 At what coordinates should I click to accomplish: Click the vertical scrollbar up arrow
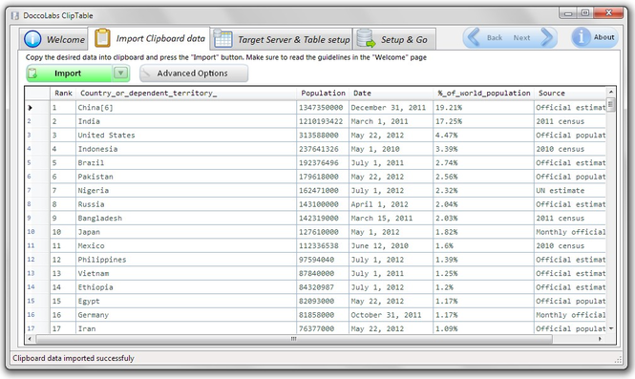(x=611, y=92)
